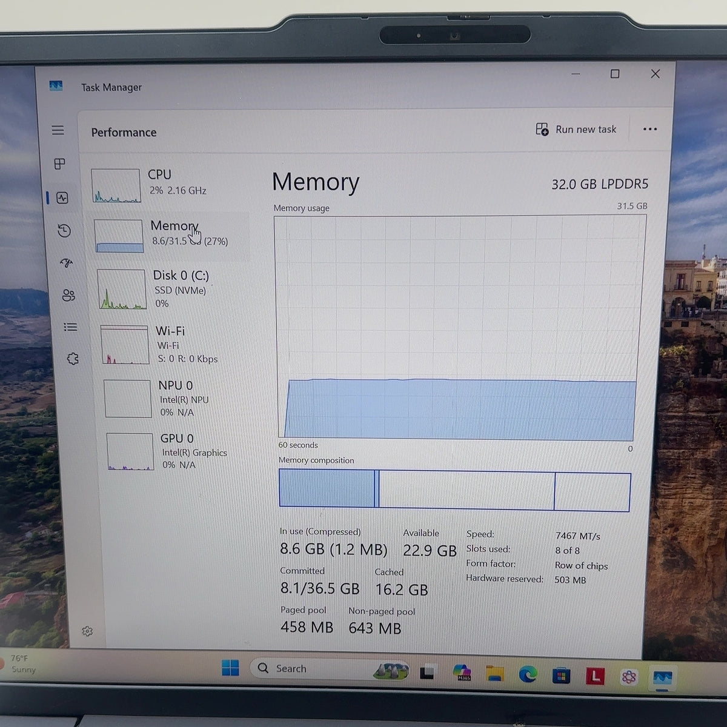Open Task Manager settings gear

87,631
